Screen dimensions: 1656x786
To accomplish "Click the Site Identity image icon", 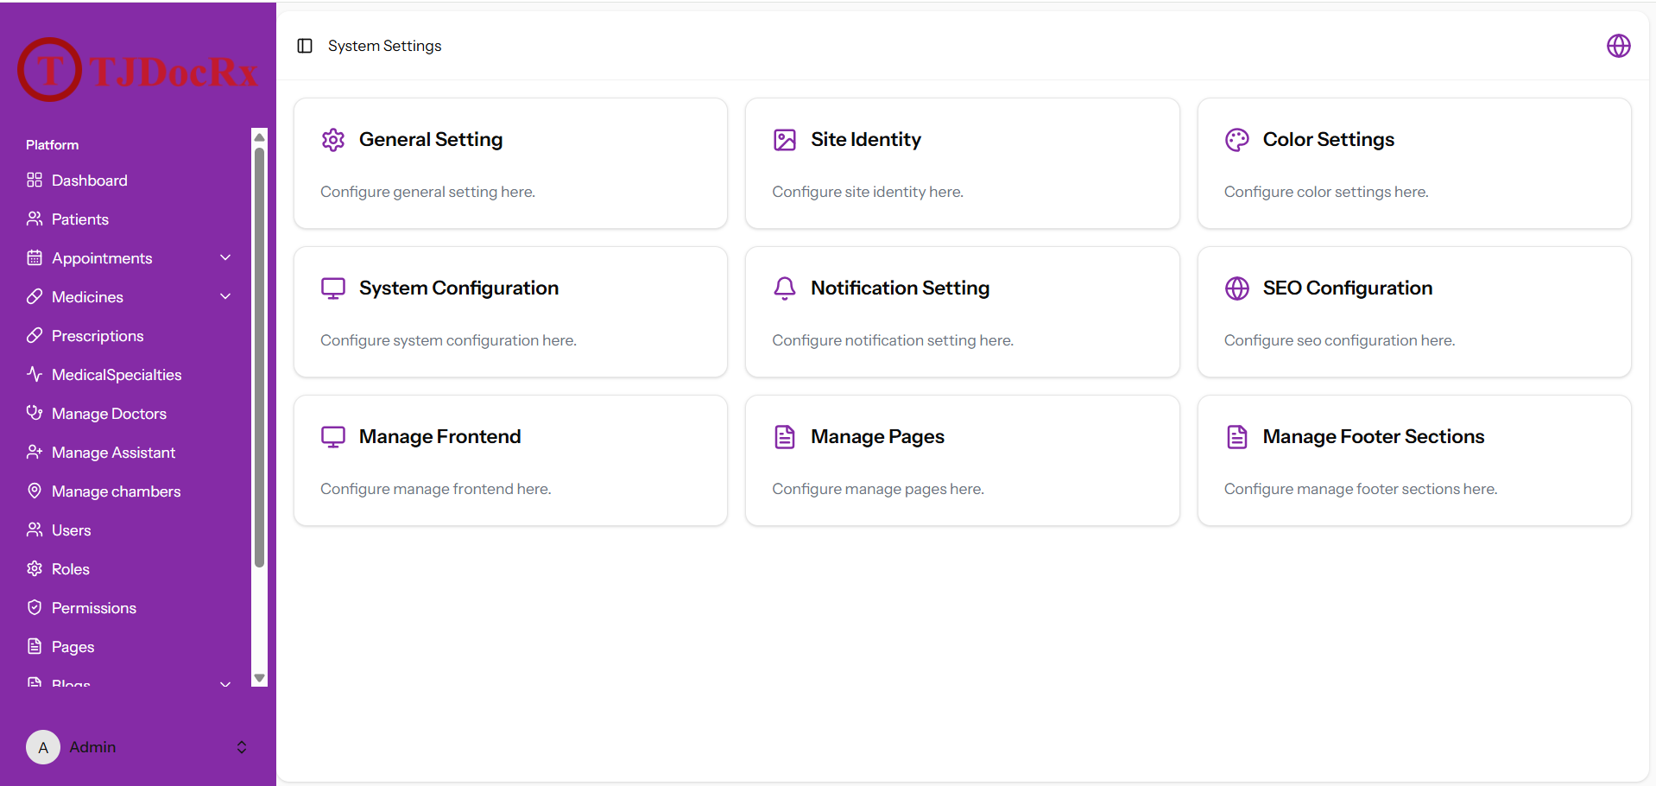I will click(785, 140).
